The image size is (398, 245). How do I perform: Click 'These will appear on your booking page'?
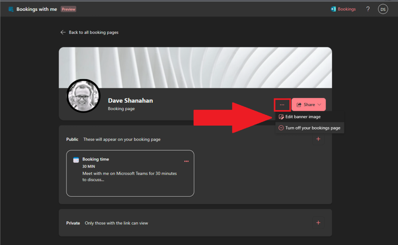tap(122, 139)
